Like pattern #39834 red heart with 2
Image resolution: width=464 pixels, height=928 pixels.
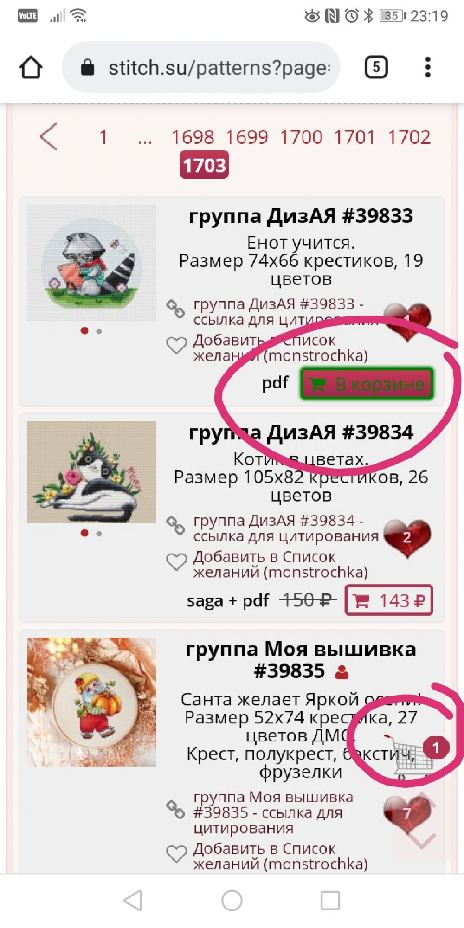click(407, 537)
